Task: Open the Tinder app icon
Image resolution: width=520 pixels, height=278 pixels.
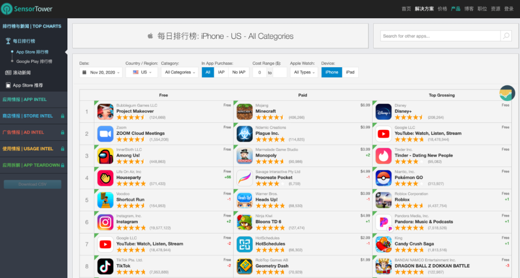Action: [383, 156]
